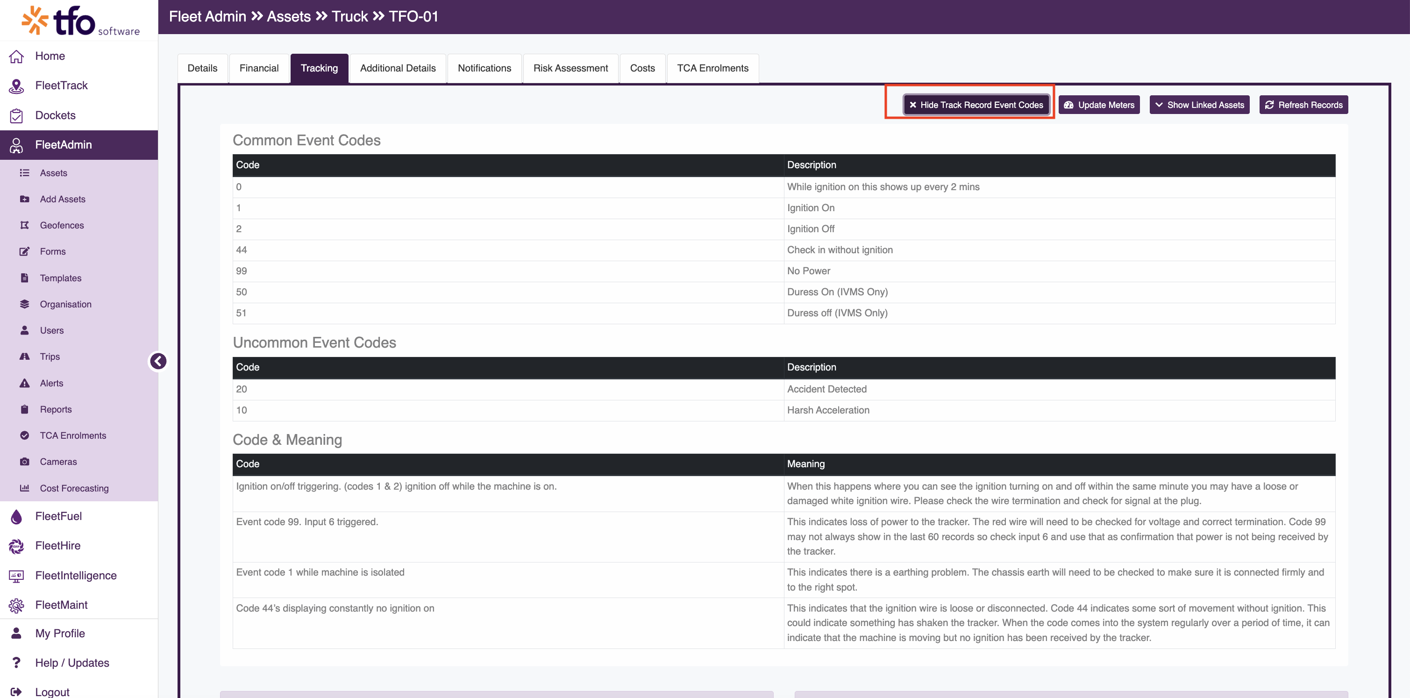
Task: Click the 'Uncommon Event Codes' heading
Action: tap(314, 342)
